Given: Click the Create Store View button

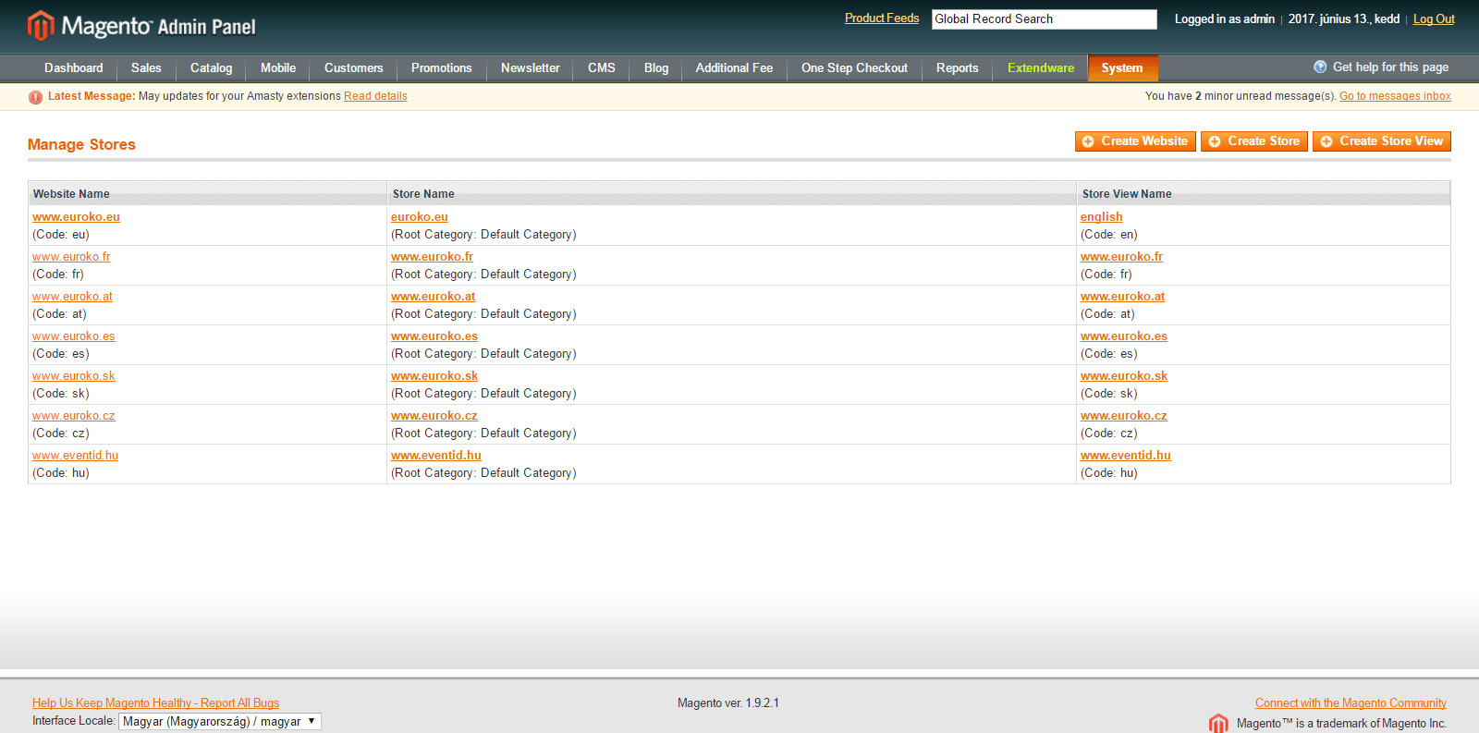Looking at the screenshot, I should pos(1382,141).
